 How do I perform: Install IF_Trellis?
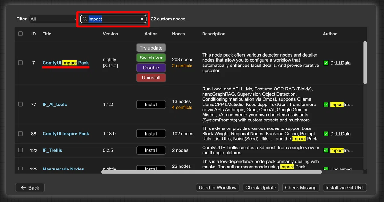click(151, 150)
